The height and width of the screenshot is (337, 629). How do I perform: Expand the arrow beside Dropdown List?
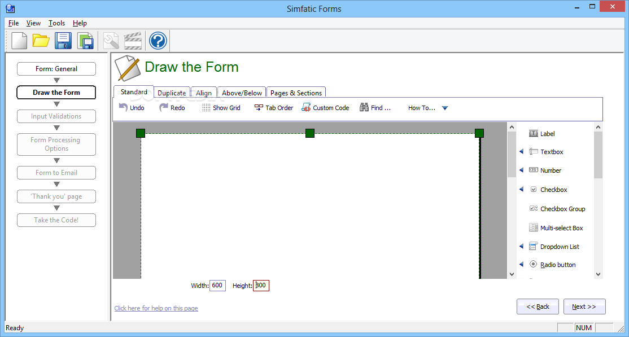click(522, 246)
